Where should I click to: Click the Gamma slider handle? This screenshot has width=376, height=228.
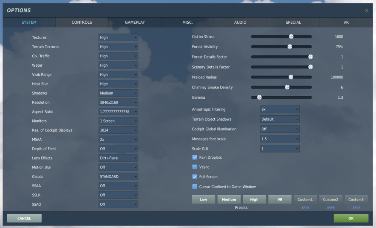point(259,97)
